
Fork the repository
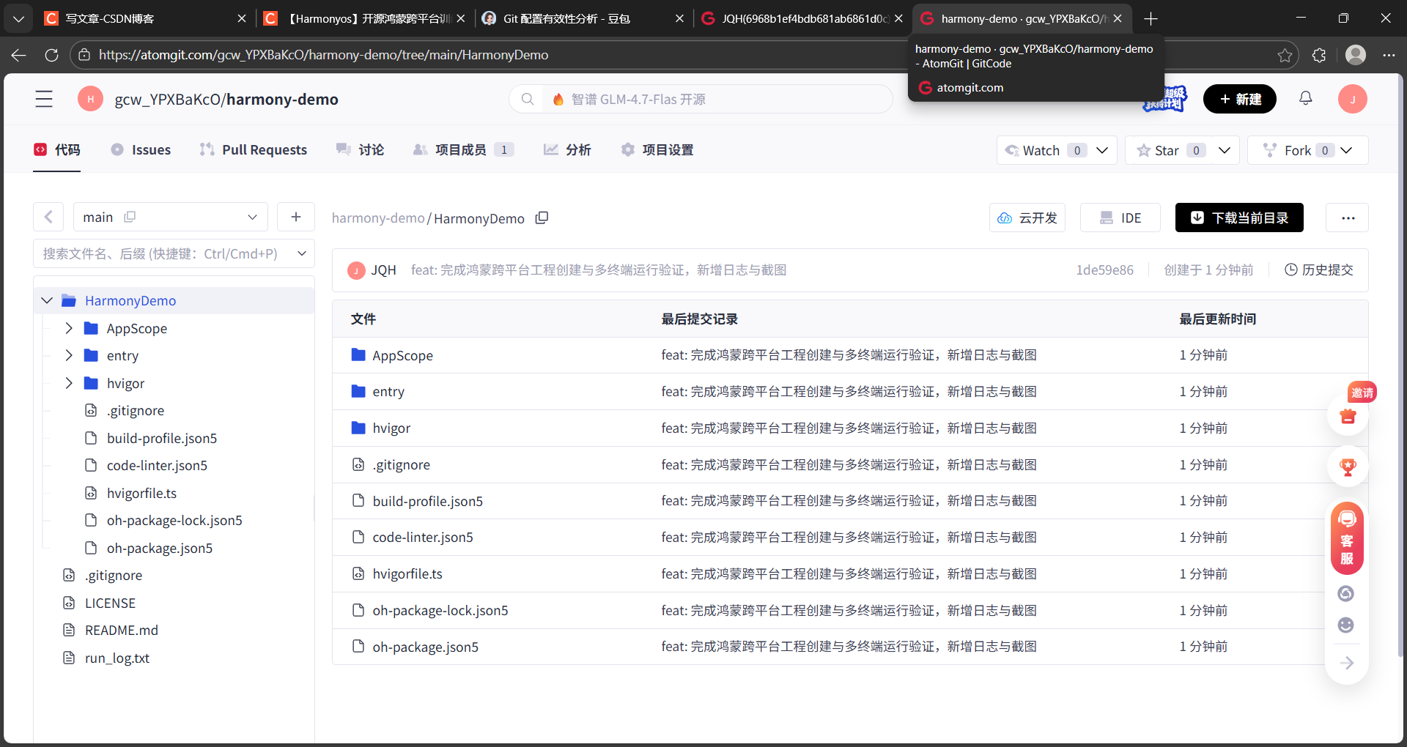[x=1295, y=149]
